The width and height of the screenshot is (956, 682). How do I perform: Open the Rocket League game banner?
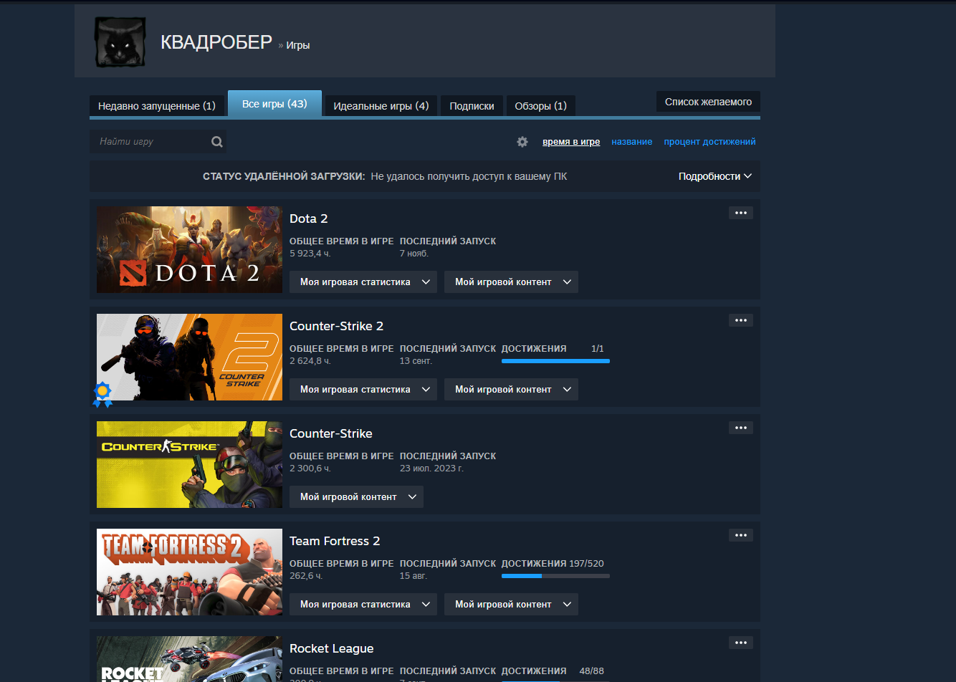(189, 659)
